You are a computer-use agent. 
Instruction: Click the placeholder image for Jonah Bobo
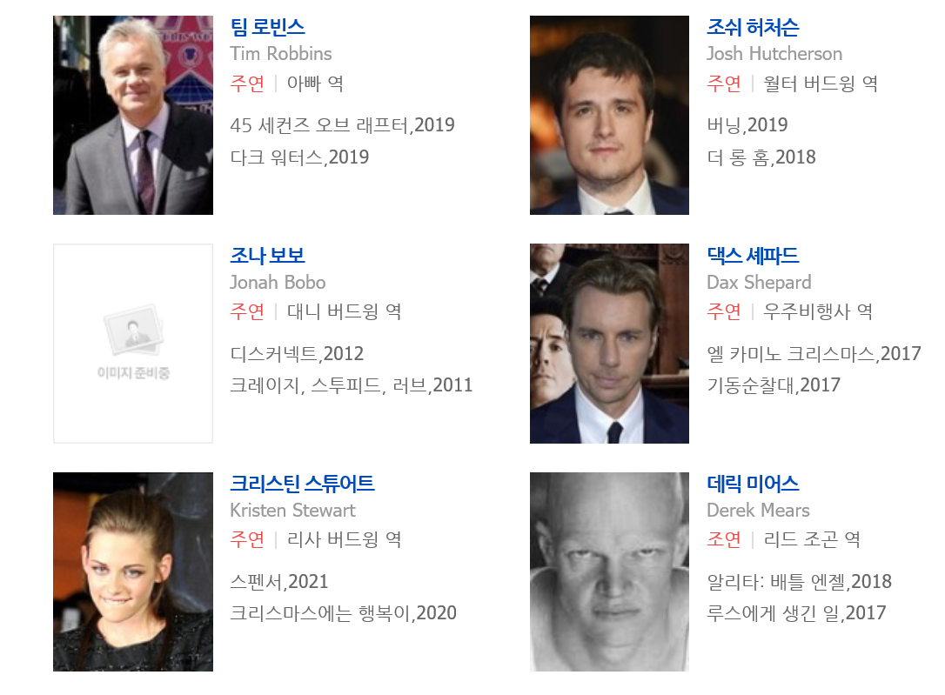133,344
